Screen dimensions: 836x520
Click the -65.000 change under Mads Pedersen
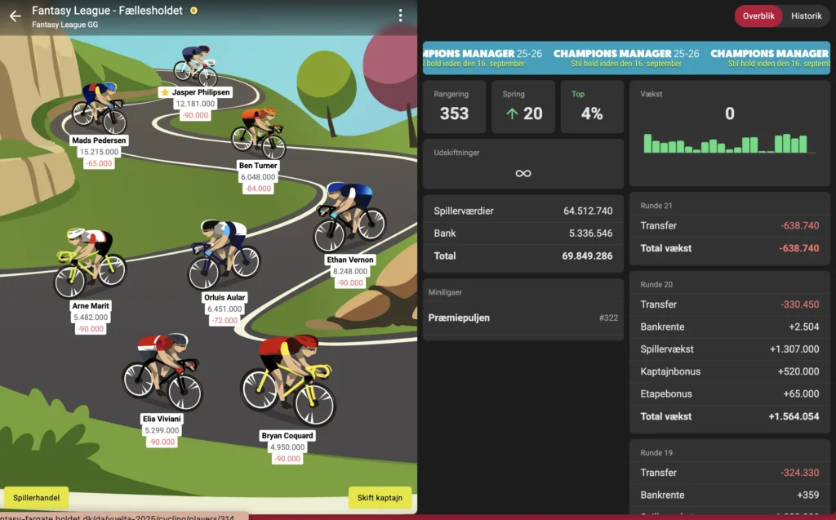pos(99,164)
